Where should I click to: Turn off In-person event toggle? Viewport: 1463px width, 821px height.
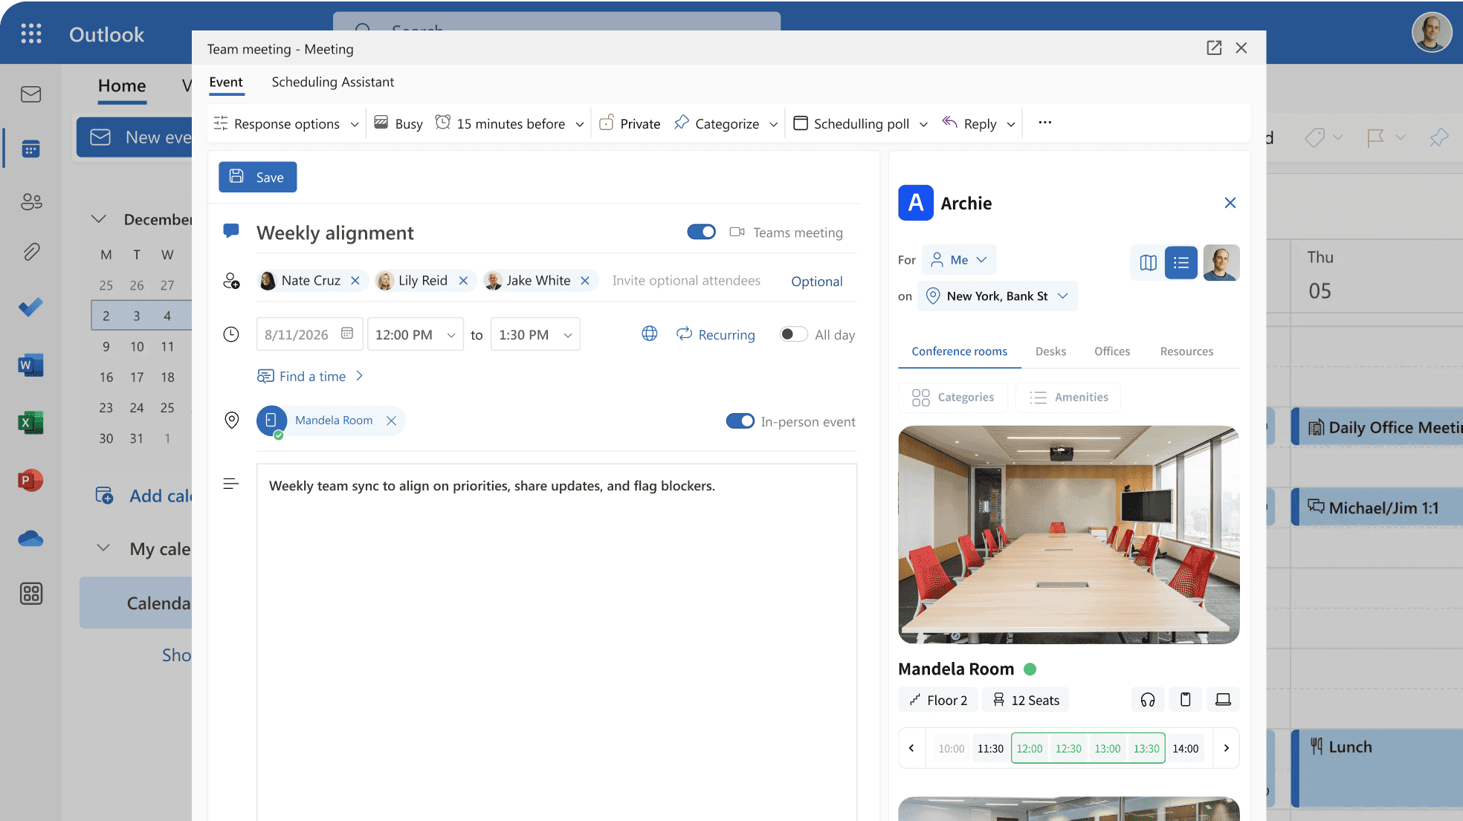[740, 421]
